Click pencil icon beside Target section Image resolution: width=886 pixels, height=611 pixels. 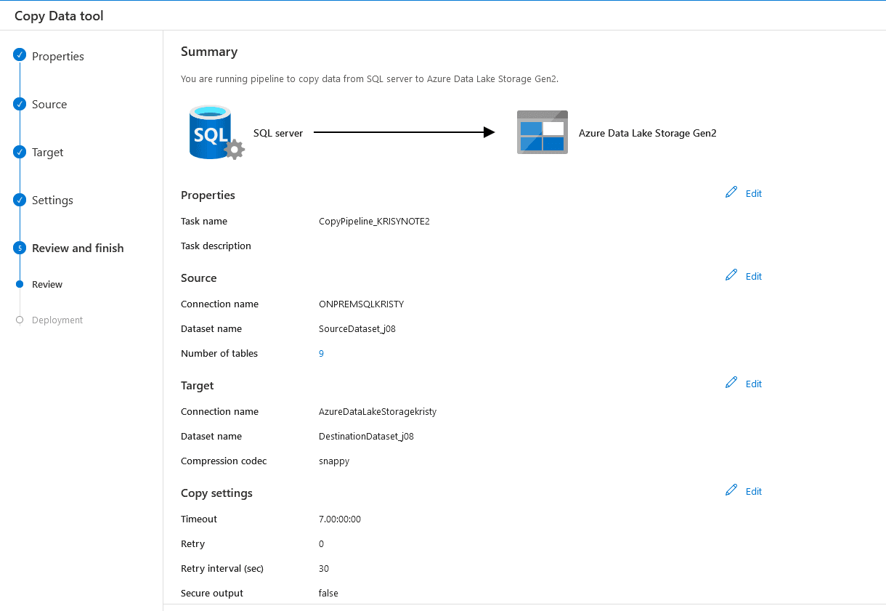731,383
